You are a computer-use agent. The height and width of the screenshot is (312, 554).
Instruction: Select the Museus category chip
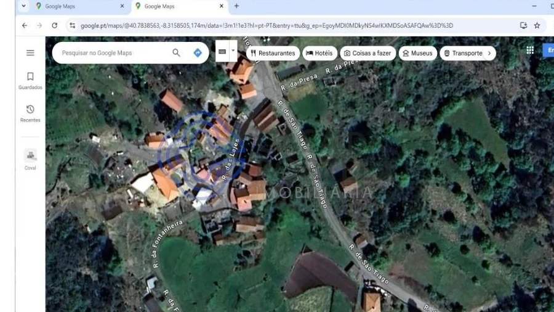tap(417, 53)
